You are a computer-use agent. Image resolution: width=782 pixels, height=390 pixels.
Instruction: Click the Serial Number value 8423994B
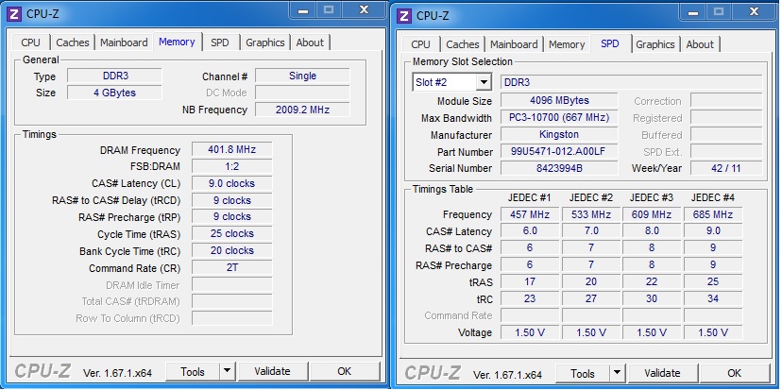[x=559, y=169]
